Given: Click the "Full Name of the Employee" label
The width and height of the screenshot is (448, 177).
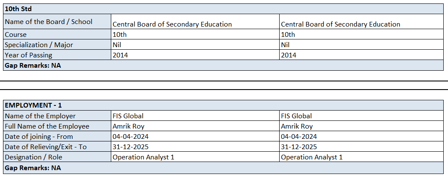Looking at the screenshot, I should 47,126.
